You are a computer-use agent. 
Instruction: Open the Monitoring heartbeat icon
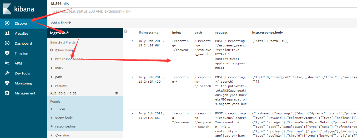(x=7, y=83)
